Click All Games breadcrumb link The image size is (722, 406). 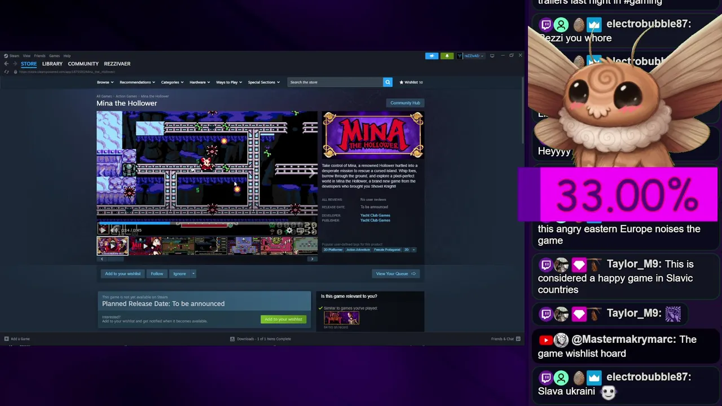104,96
